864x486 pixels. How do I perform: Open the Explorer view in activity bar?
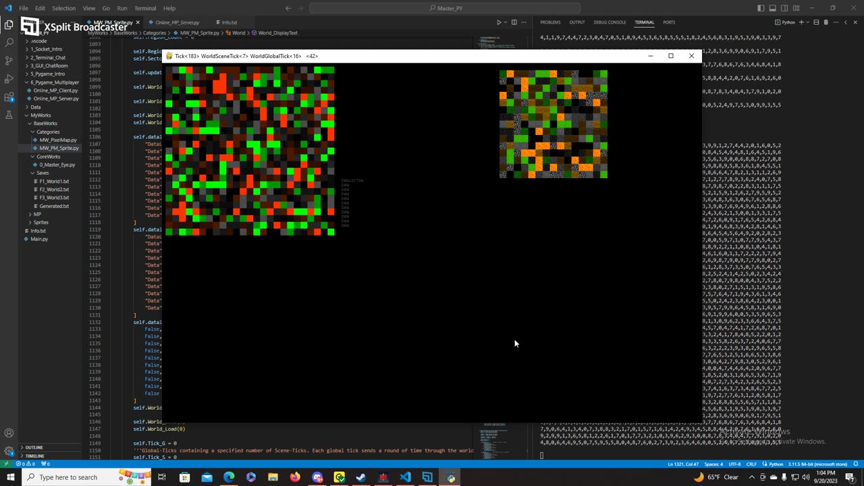click(x=9, y=25)
